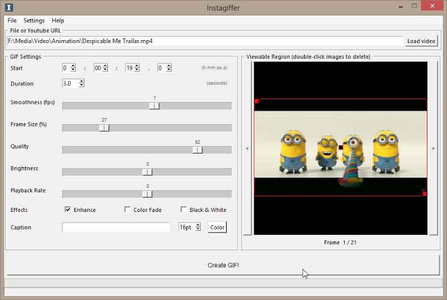Decrease the Start hour spinner value

(x=73, y=70)
